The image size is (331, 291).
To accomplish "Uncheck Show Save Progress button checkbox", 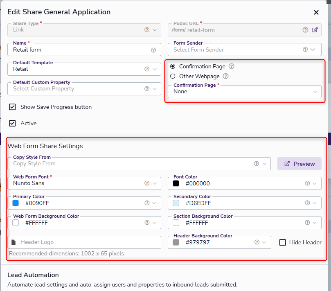I will pos(12,107).
